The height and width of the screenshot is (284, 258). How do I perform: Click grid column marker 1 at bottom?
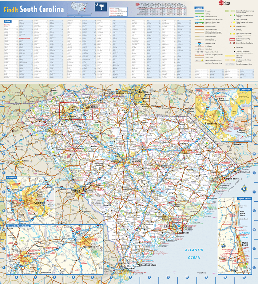16,277
